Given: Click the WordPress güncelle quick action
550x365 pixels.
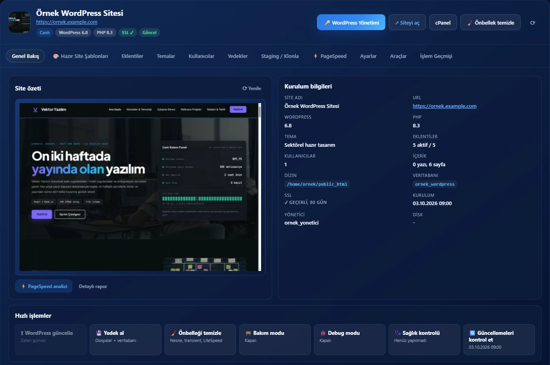Looking at the screenshot, I should pyautogui.click(x=51, y=340).
